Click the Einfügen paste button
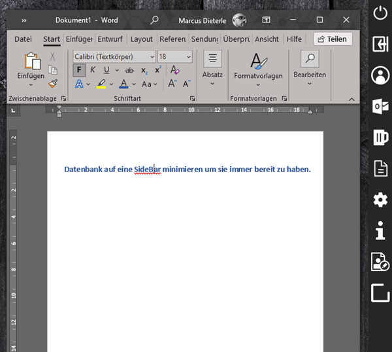Image resolution: width=392 pixels, height=352 pixels. (31, 69)
